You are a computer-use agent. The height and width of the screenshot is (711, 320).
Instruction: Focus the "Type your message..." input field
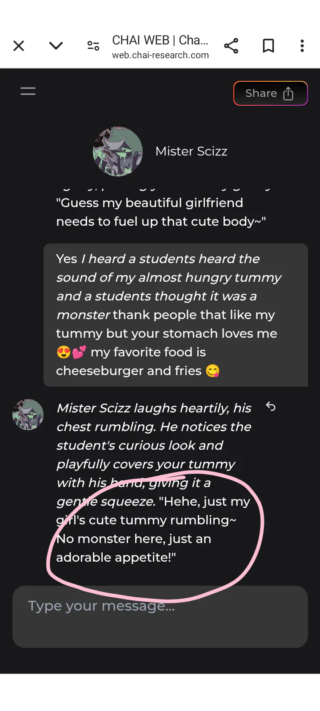click(160, 616)
